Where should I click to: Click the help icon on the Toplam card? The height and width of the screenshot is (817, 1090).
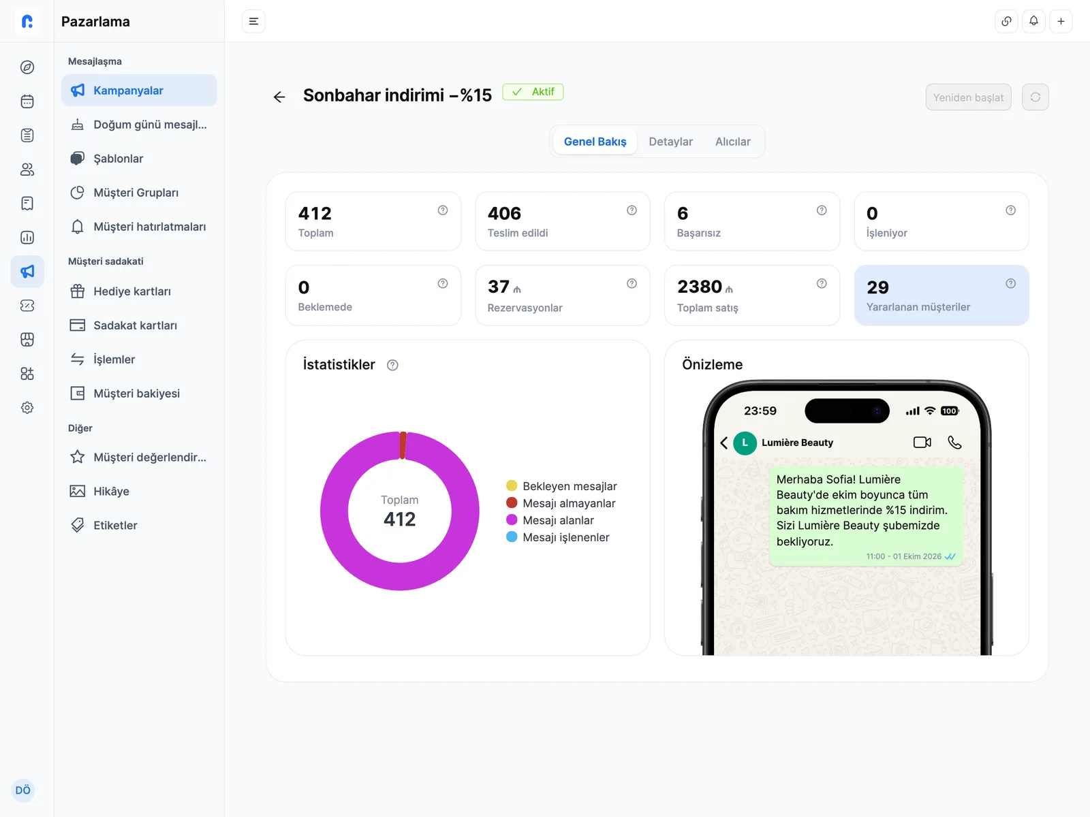pyautogui.click(x=443, y=210)
